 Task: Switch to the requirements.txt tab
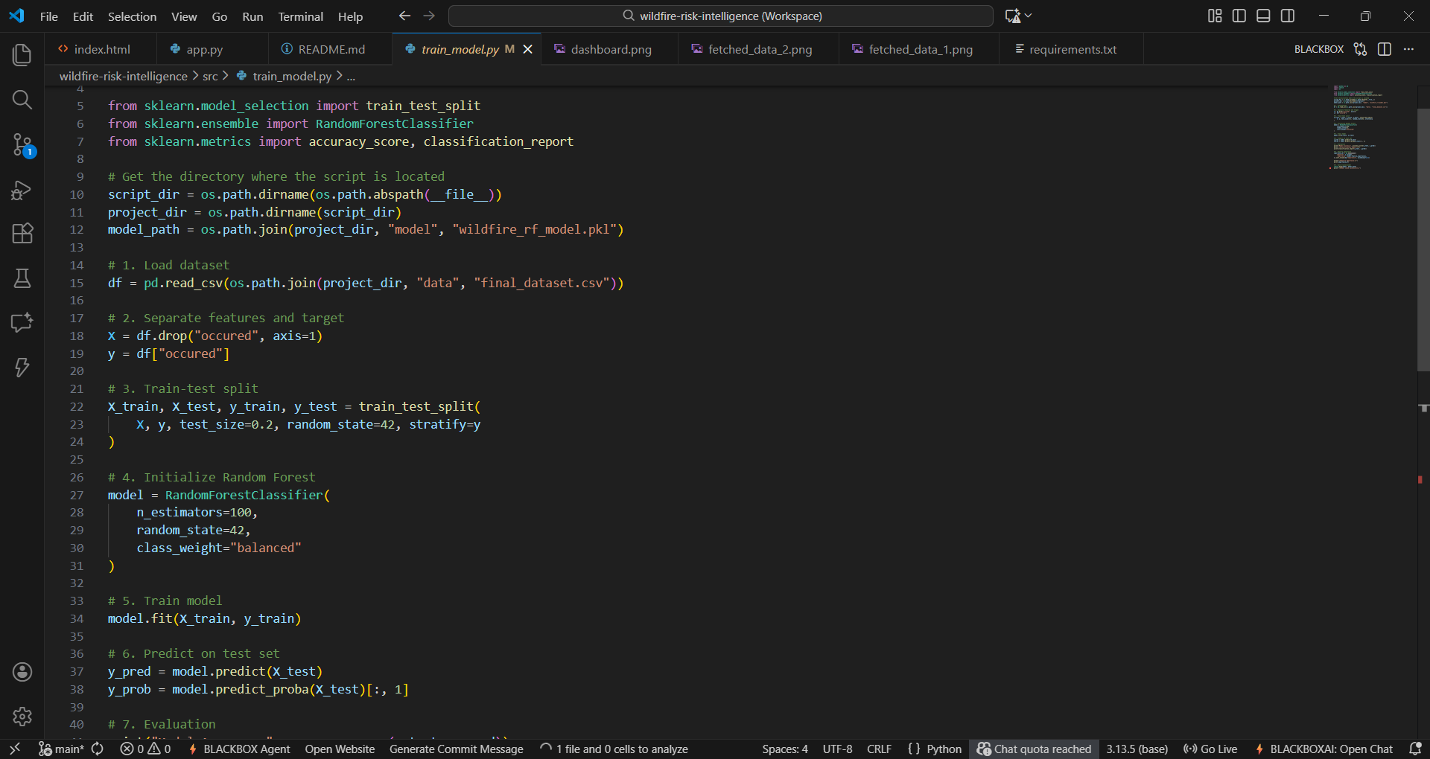1072,49
